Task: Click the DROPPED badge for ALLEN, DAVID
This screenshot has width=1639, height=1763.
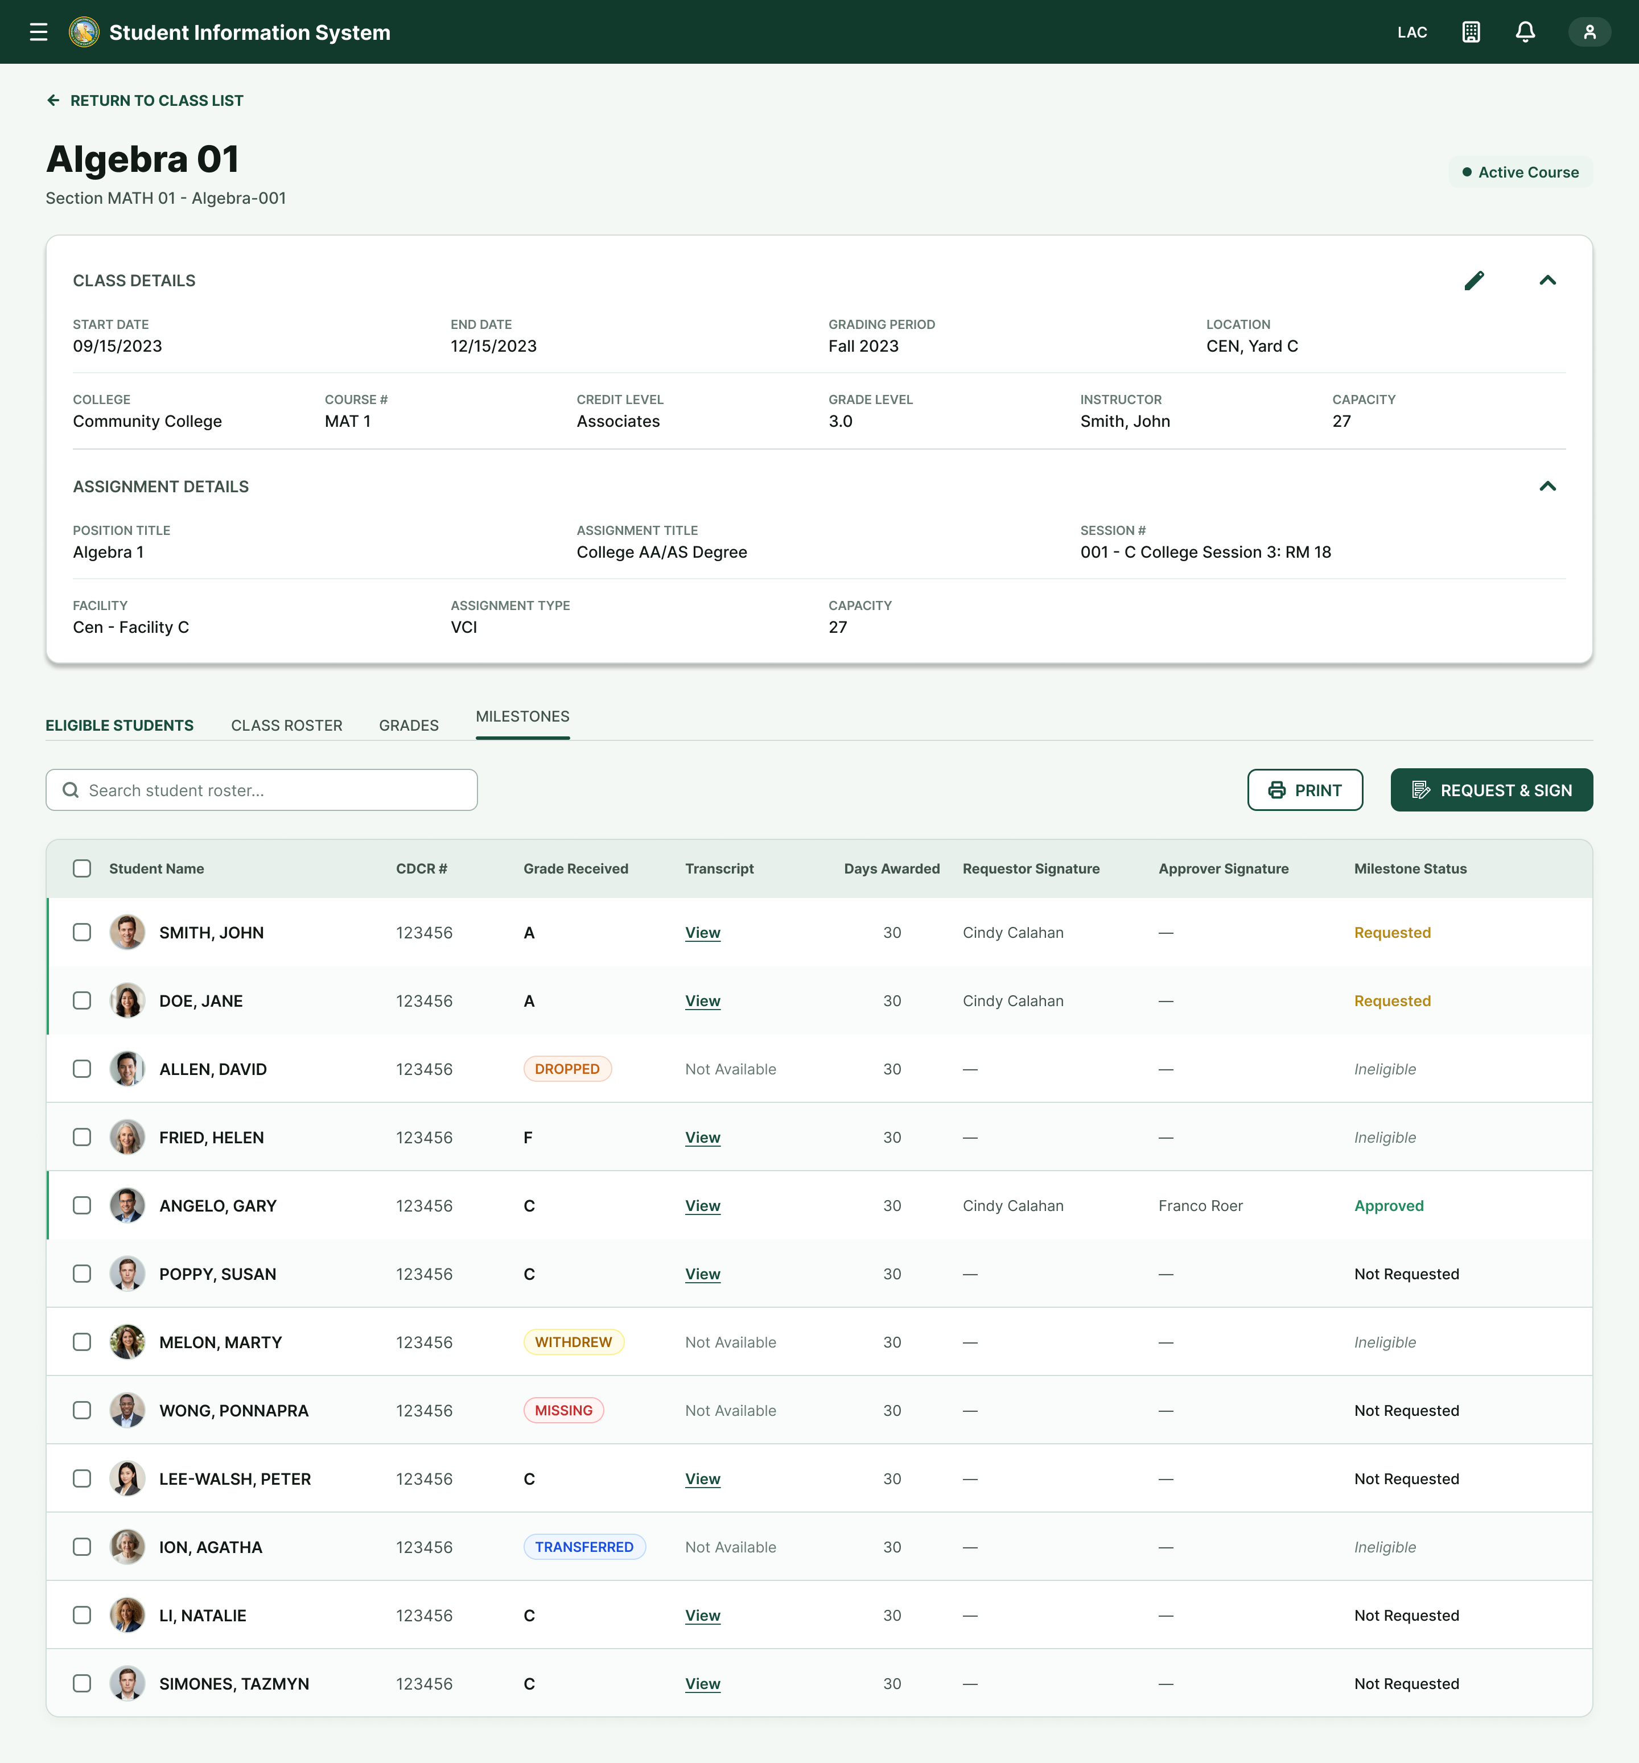Action: pos(567,1069)
